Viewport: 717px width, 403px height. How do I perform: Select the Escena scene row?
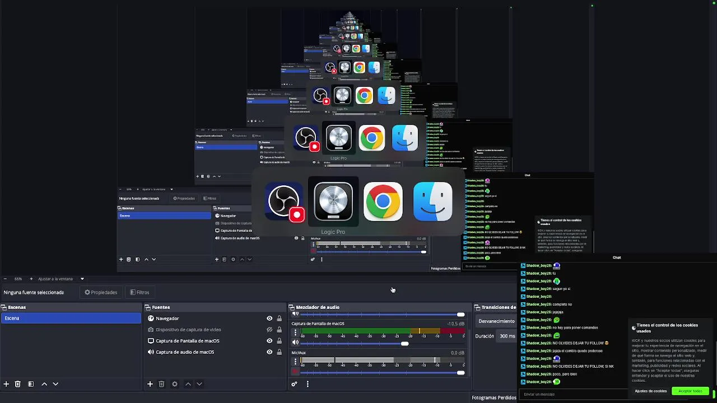[x=71, y=318]
